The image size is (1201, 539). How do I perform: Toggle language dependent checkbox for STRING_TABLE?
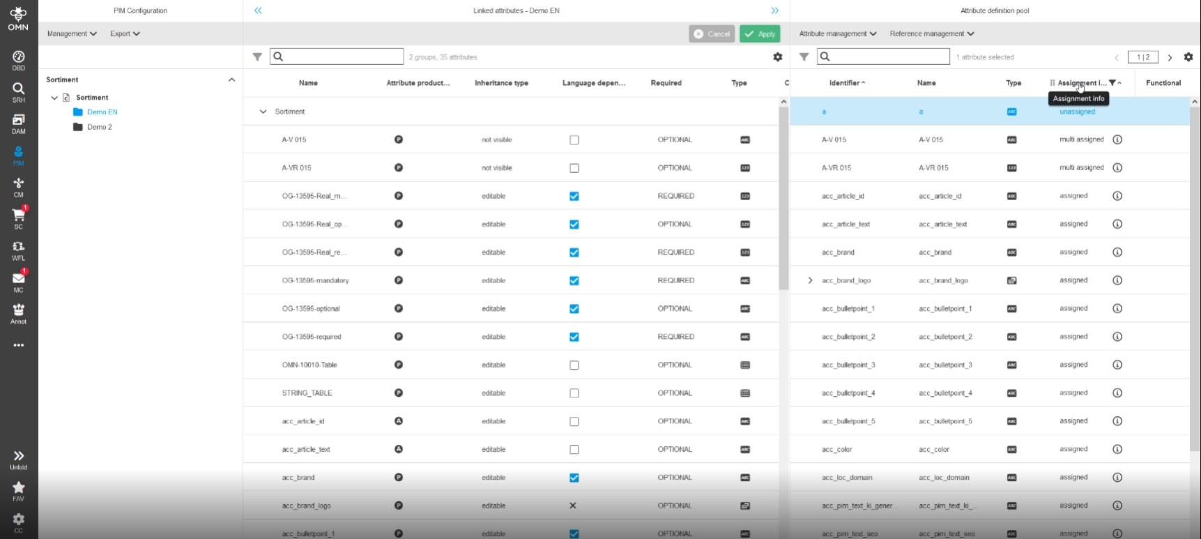click(574, 393)
